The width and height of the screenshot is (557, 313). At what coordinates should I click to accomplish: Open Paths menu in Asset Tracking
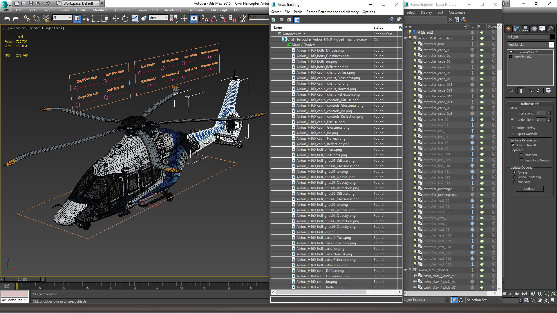pyautogui.click(x=298, y=12)
